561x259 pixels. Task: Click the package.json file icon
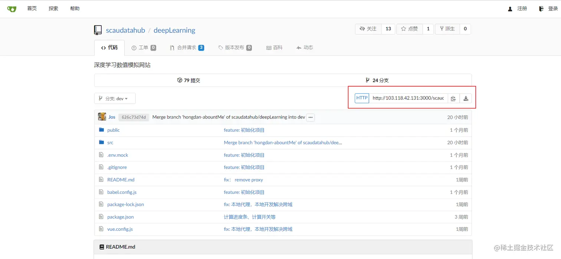pos(101,216)
